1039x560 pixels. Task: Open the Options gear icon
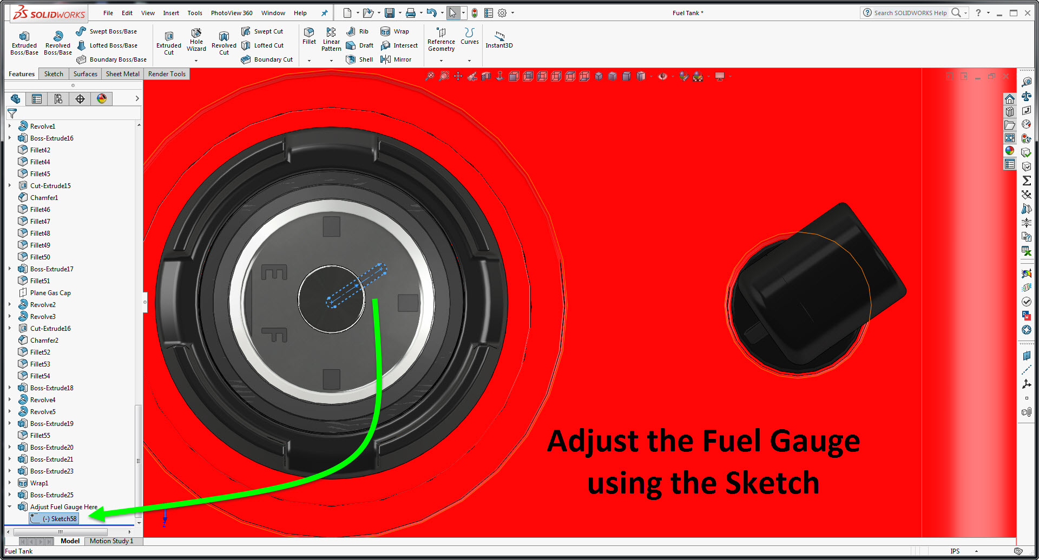(502, 13)
